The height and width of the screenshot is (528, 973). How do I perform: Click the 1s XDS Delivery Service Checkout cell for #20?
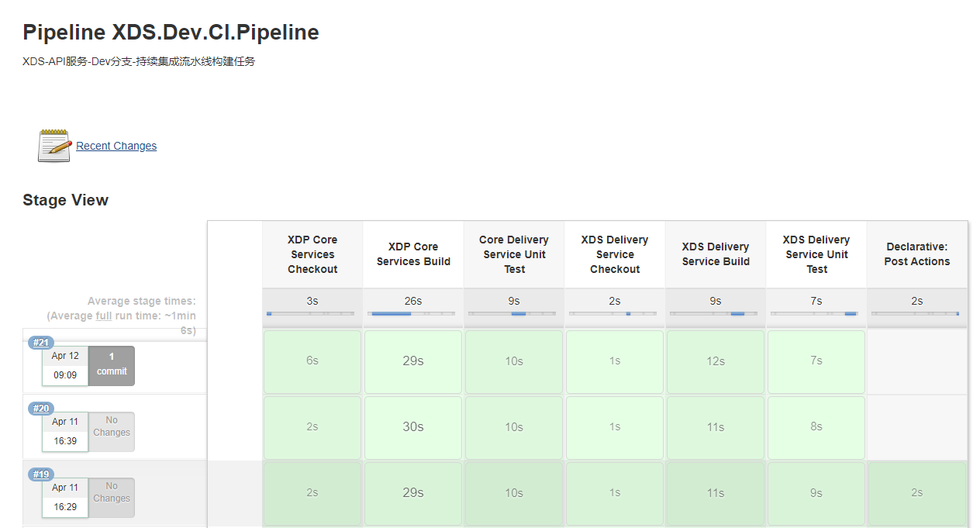pyautogui.click(x=614, y=426)
